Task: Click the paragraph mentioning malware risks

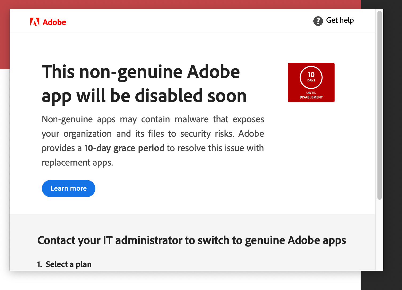Action: (153, 141)
